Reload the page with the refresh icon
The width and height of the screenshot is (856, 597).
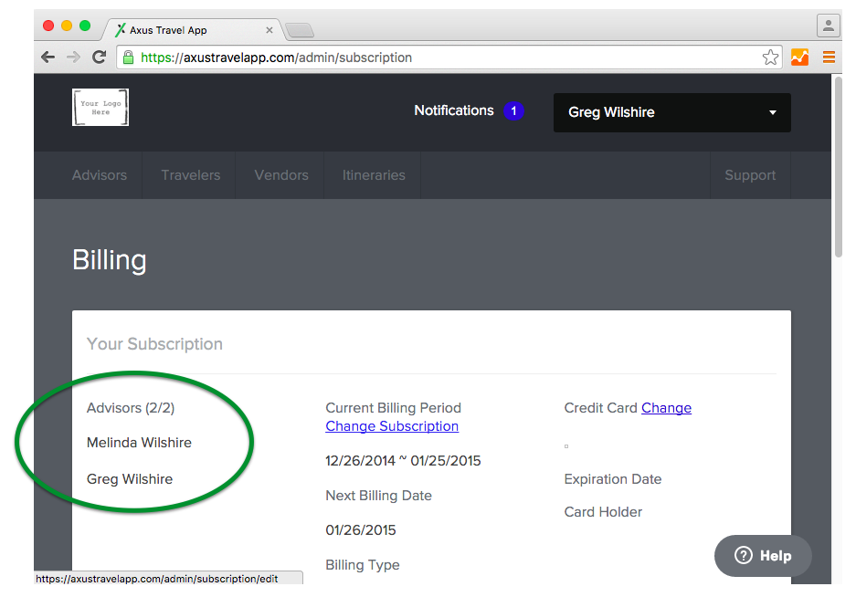[x=99, y=57]
